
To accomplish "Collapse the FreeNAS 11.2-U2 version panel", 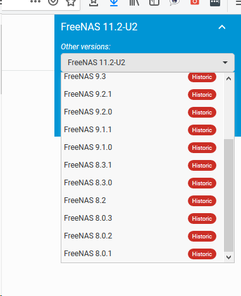I will pyautogui.click(x=222, y=27).
